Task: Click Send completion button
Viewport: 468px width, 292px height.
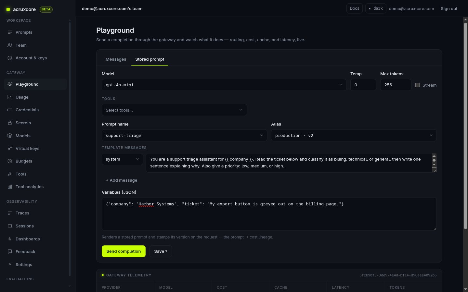Action: (x=123, y=251)
